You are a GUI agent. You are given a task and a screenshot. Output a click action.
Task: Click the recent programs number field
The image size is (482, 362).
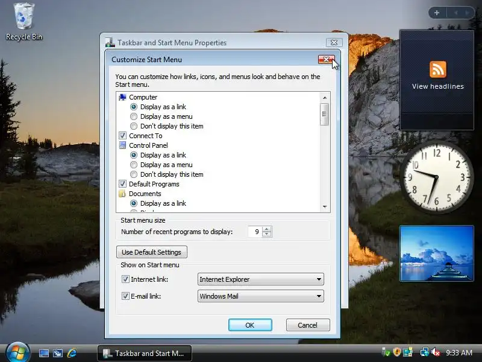pyautogui.click(x=255, y=232)
